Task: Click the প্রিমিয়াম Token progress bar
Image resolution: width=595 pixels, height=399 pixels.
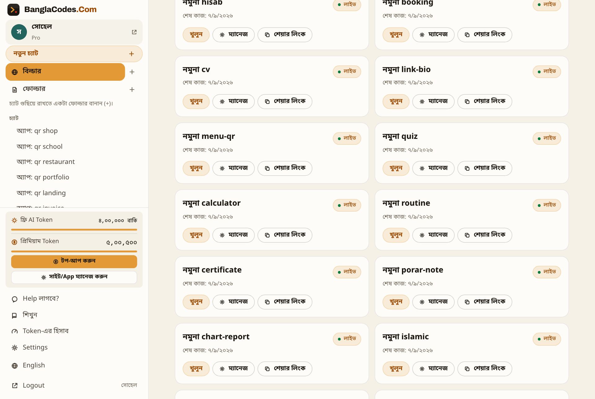Action: [x=74, y=251]
